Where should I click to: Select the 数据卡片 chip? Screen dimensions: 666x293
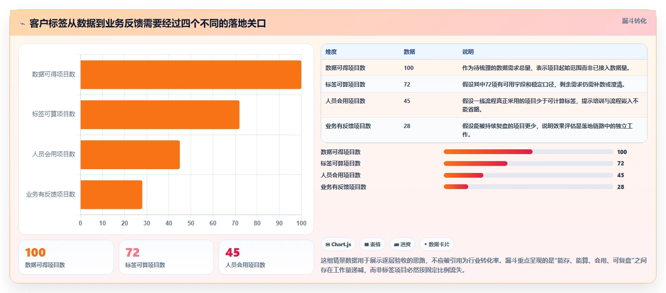click(x=437, y=244)
